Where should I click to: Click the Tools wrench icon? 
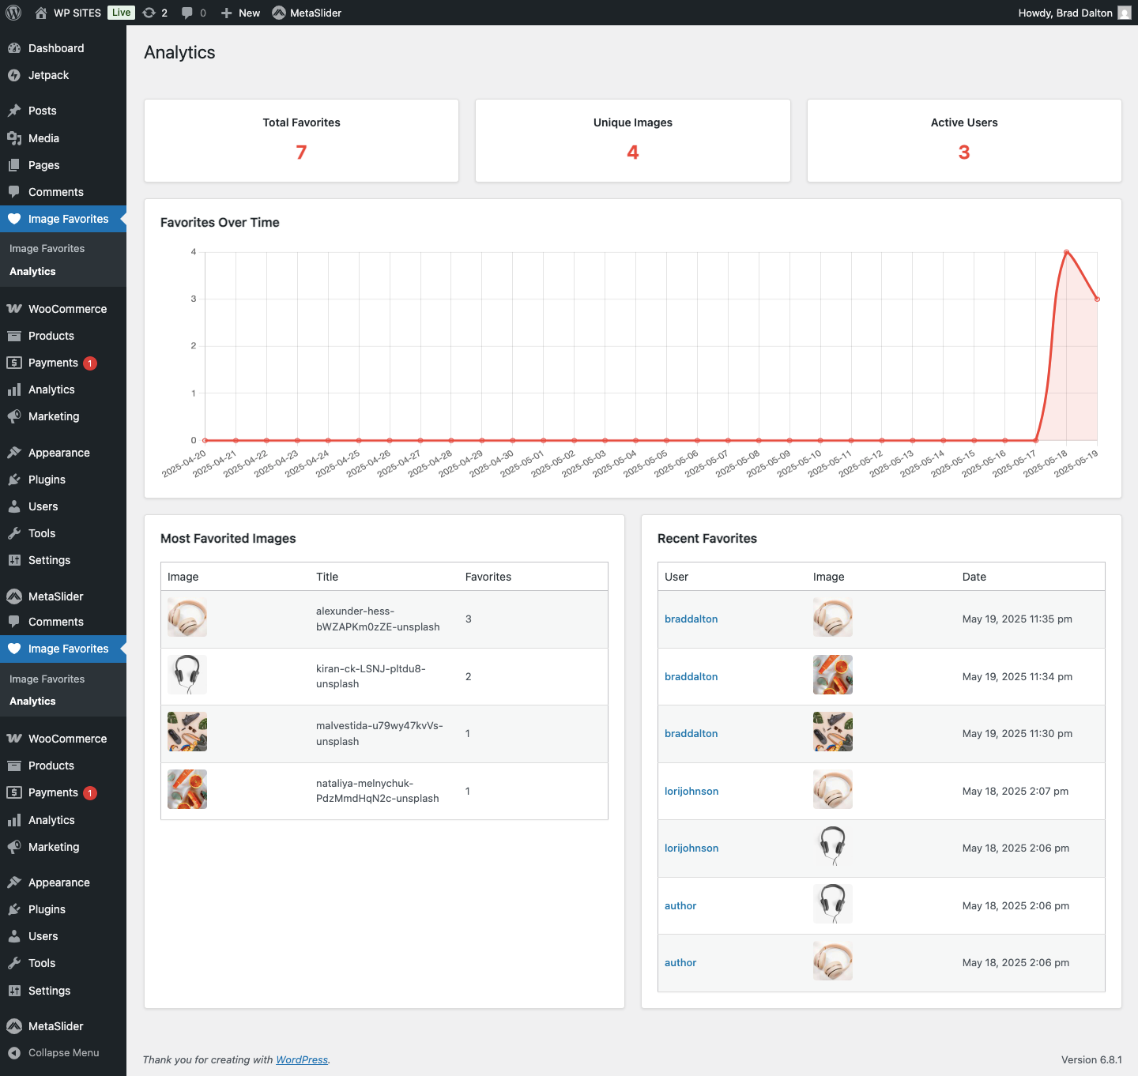click(x=14, y=533)
